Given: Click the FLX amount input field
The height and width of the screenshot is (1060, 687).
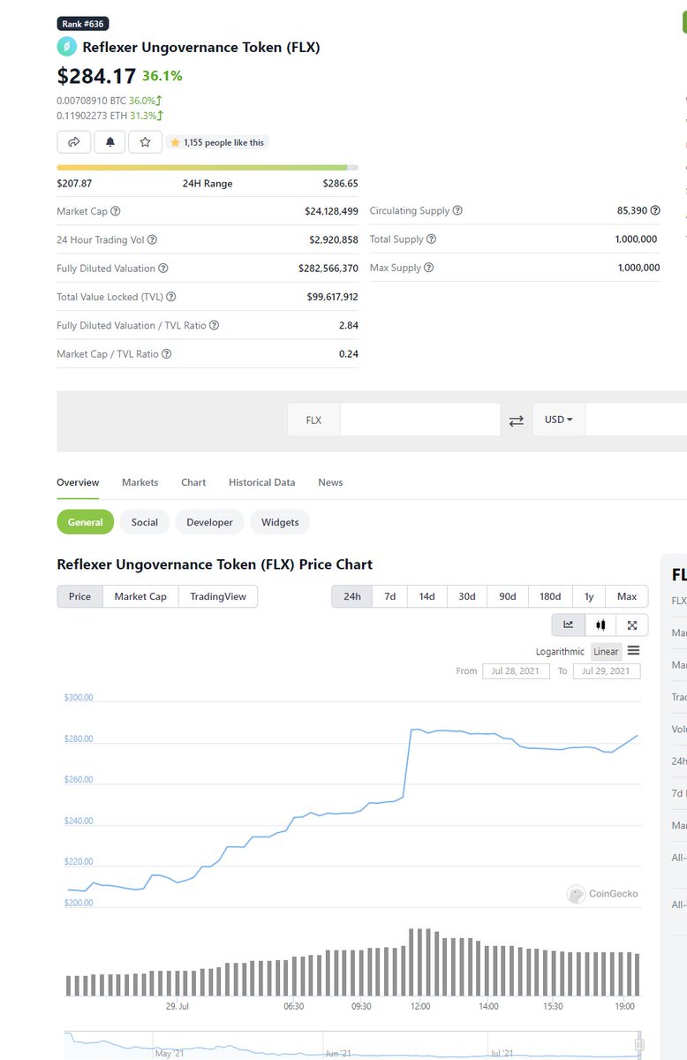Looking at the screenshot, I should 420,420.
